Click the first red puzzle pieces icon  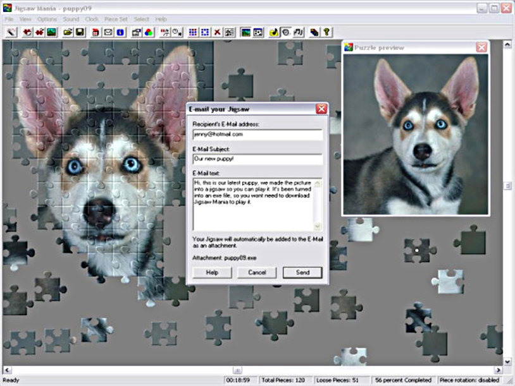[27, 32]
